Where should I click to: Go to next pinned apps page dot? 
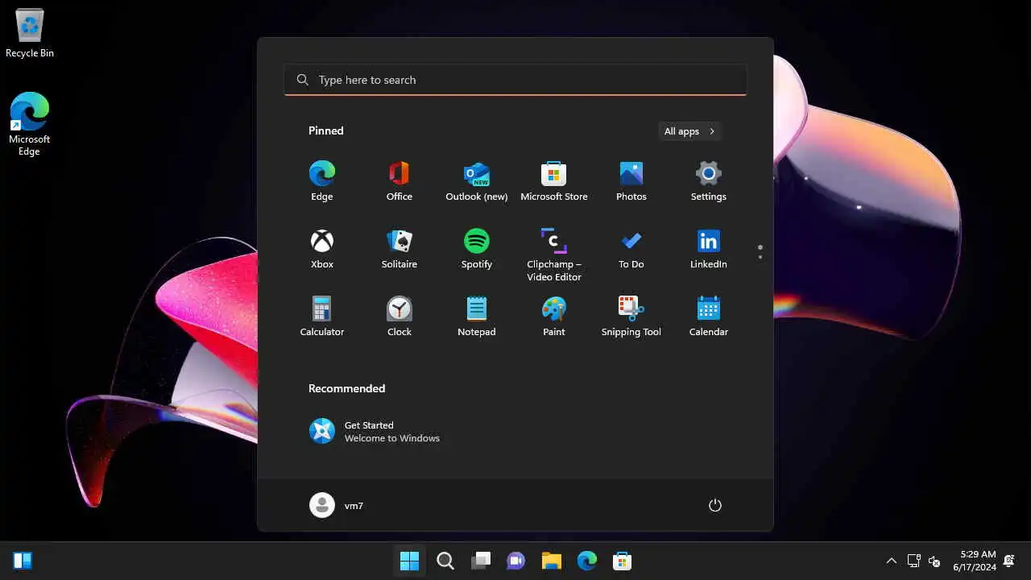760,257
